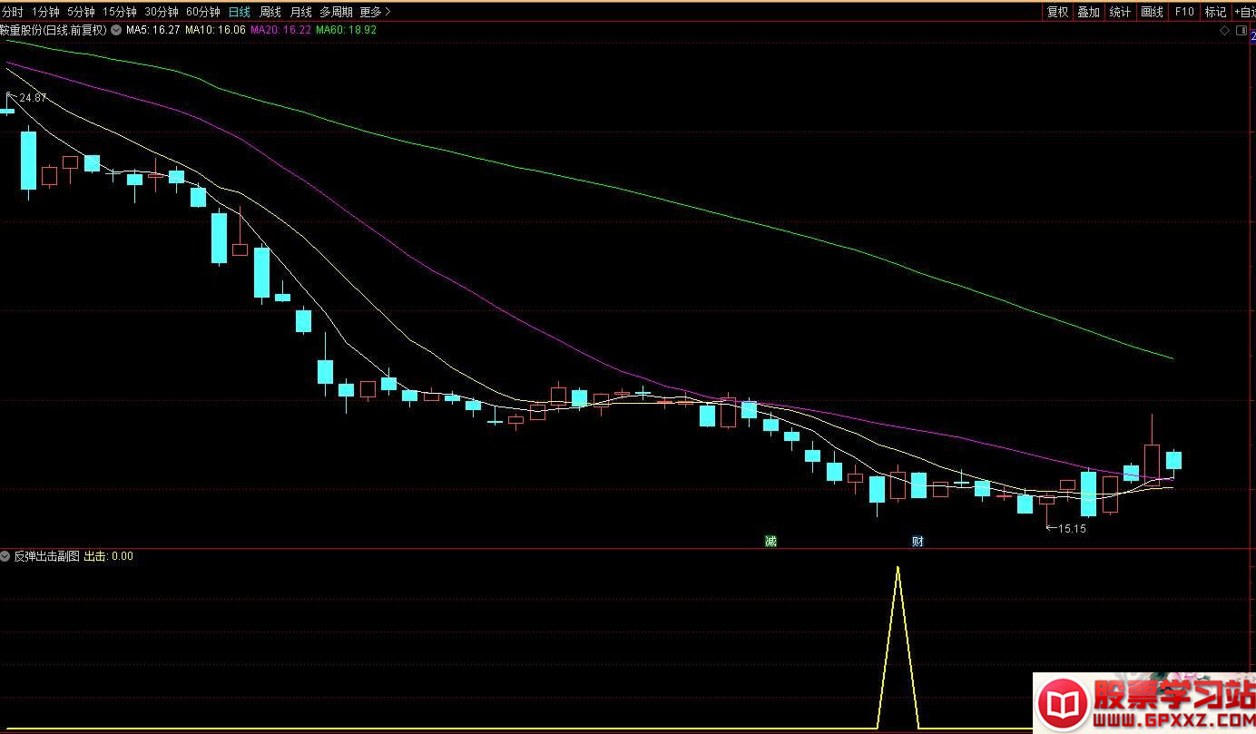The height and width of the screenshot is (734, 1256).
Task: Click the 财 marker below the chart
Action: 917,542
